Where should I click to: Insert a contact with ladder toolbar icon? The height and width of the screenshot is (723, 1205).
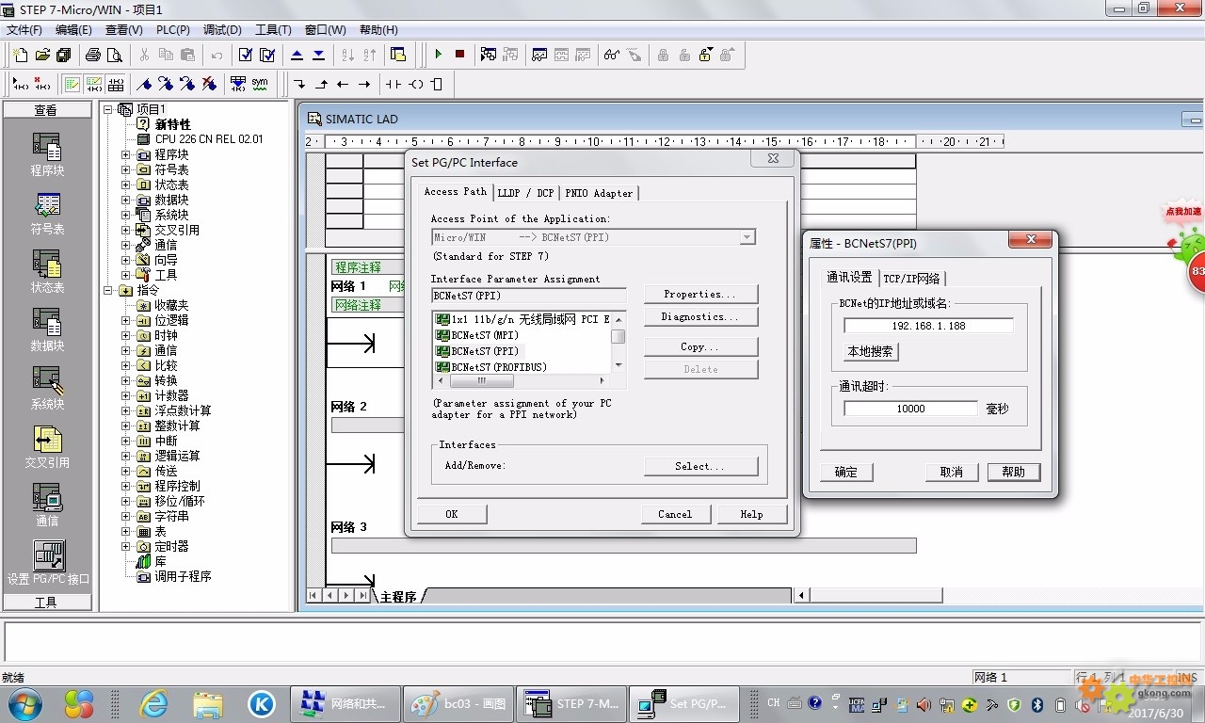[x=393, y=84]
